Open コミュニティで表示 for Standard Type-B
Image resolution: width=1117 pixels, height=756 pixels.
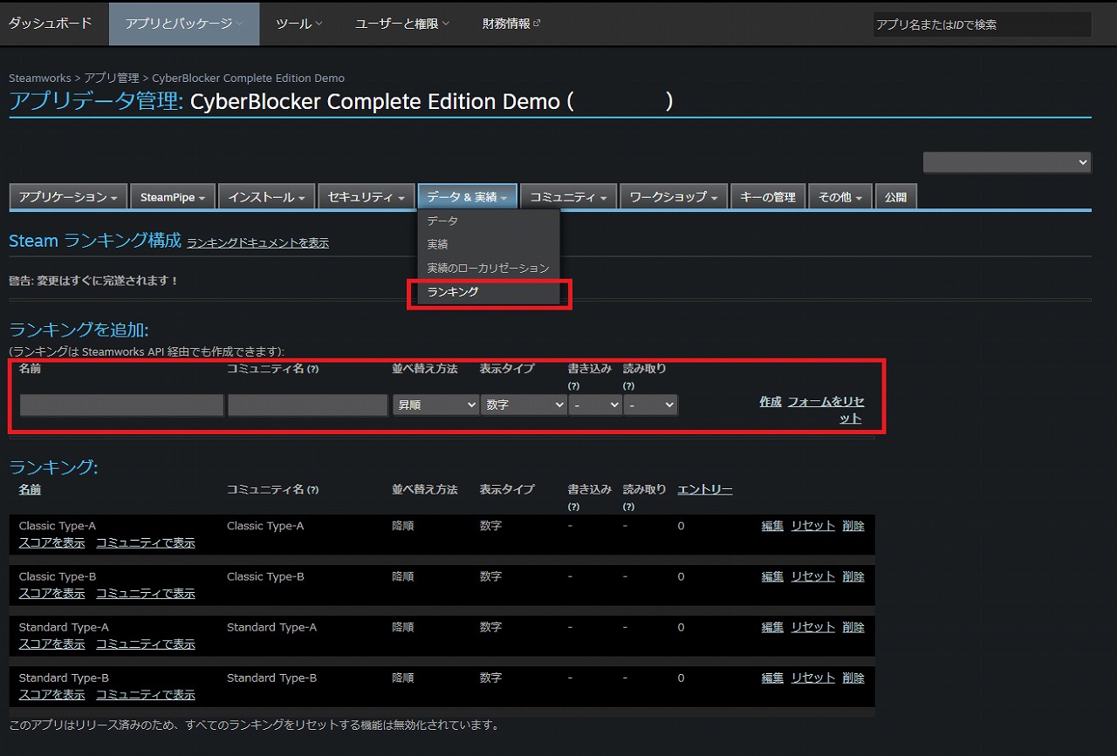click(146, 695)
